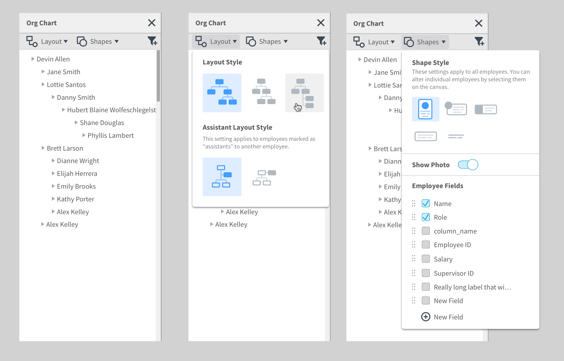Uncheck the Role employee field checkbox
The image size is (564, 361).
pos(425,217)
